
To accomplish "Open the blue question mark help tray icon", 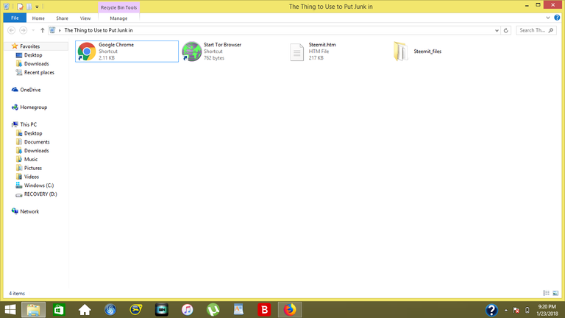I will 491,310.
